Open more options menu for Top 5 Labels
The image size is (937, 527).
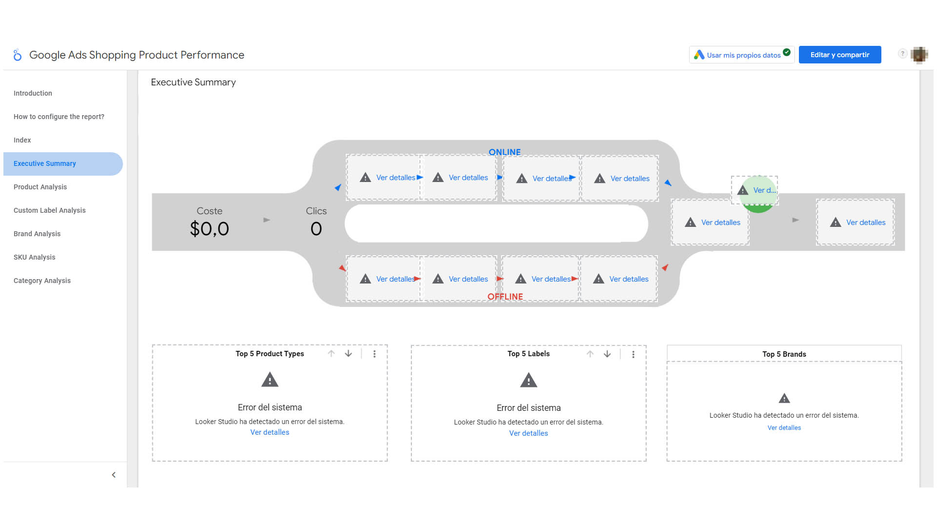633,354
